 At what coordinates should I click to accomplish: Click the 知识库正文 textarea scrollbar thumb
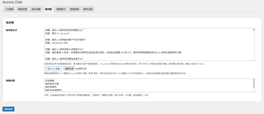click(254, 30)
